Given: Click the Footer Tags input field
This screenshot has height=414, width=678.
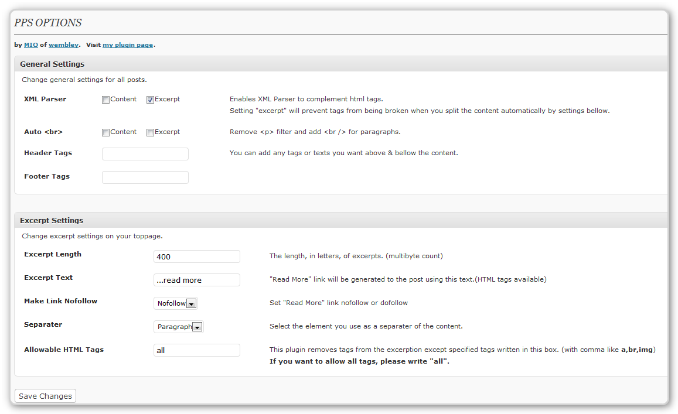Looking at the screenshot, I should [145, 177].
